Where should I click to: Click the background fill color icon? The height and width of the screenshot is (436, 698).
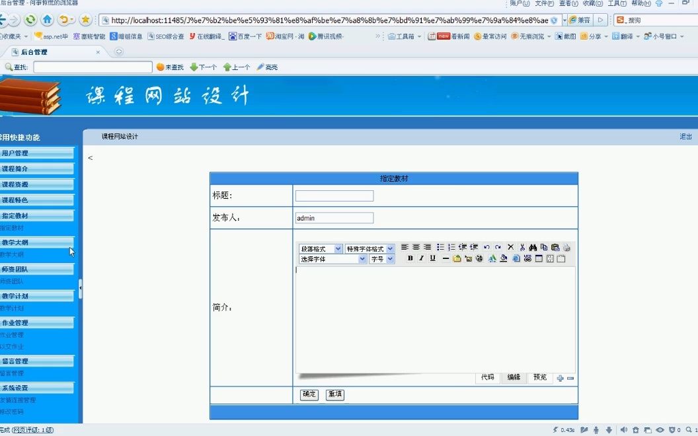504,258
